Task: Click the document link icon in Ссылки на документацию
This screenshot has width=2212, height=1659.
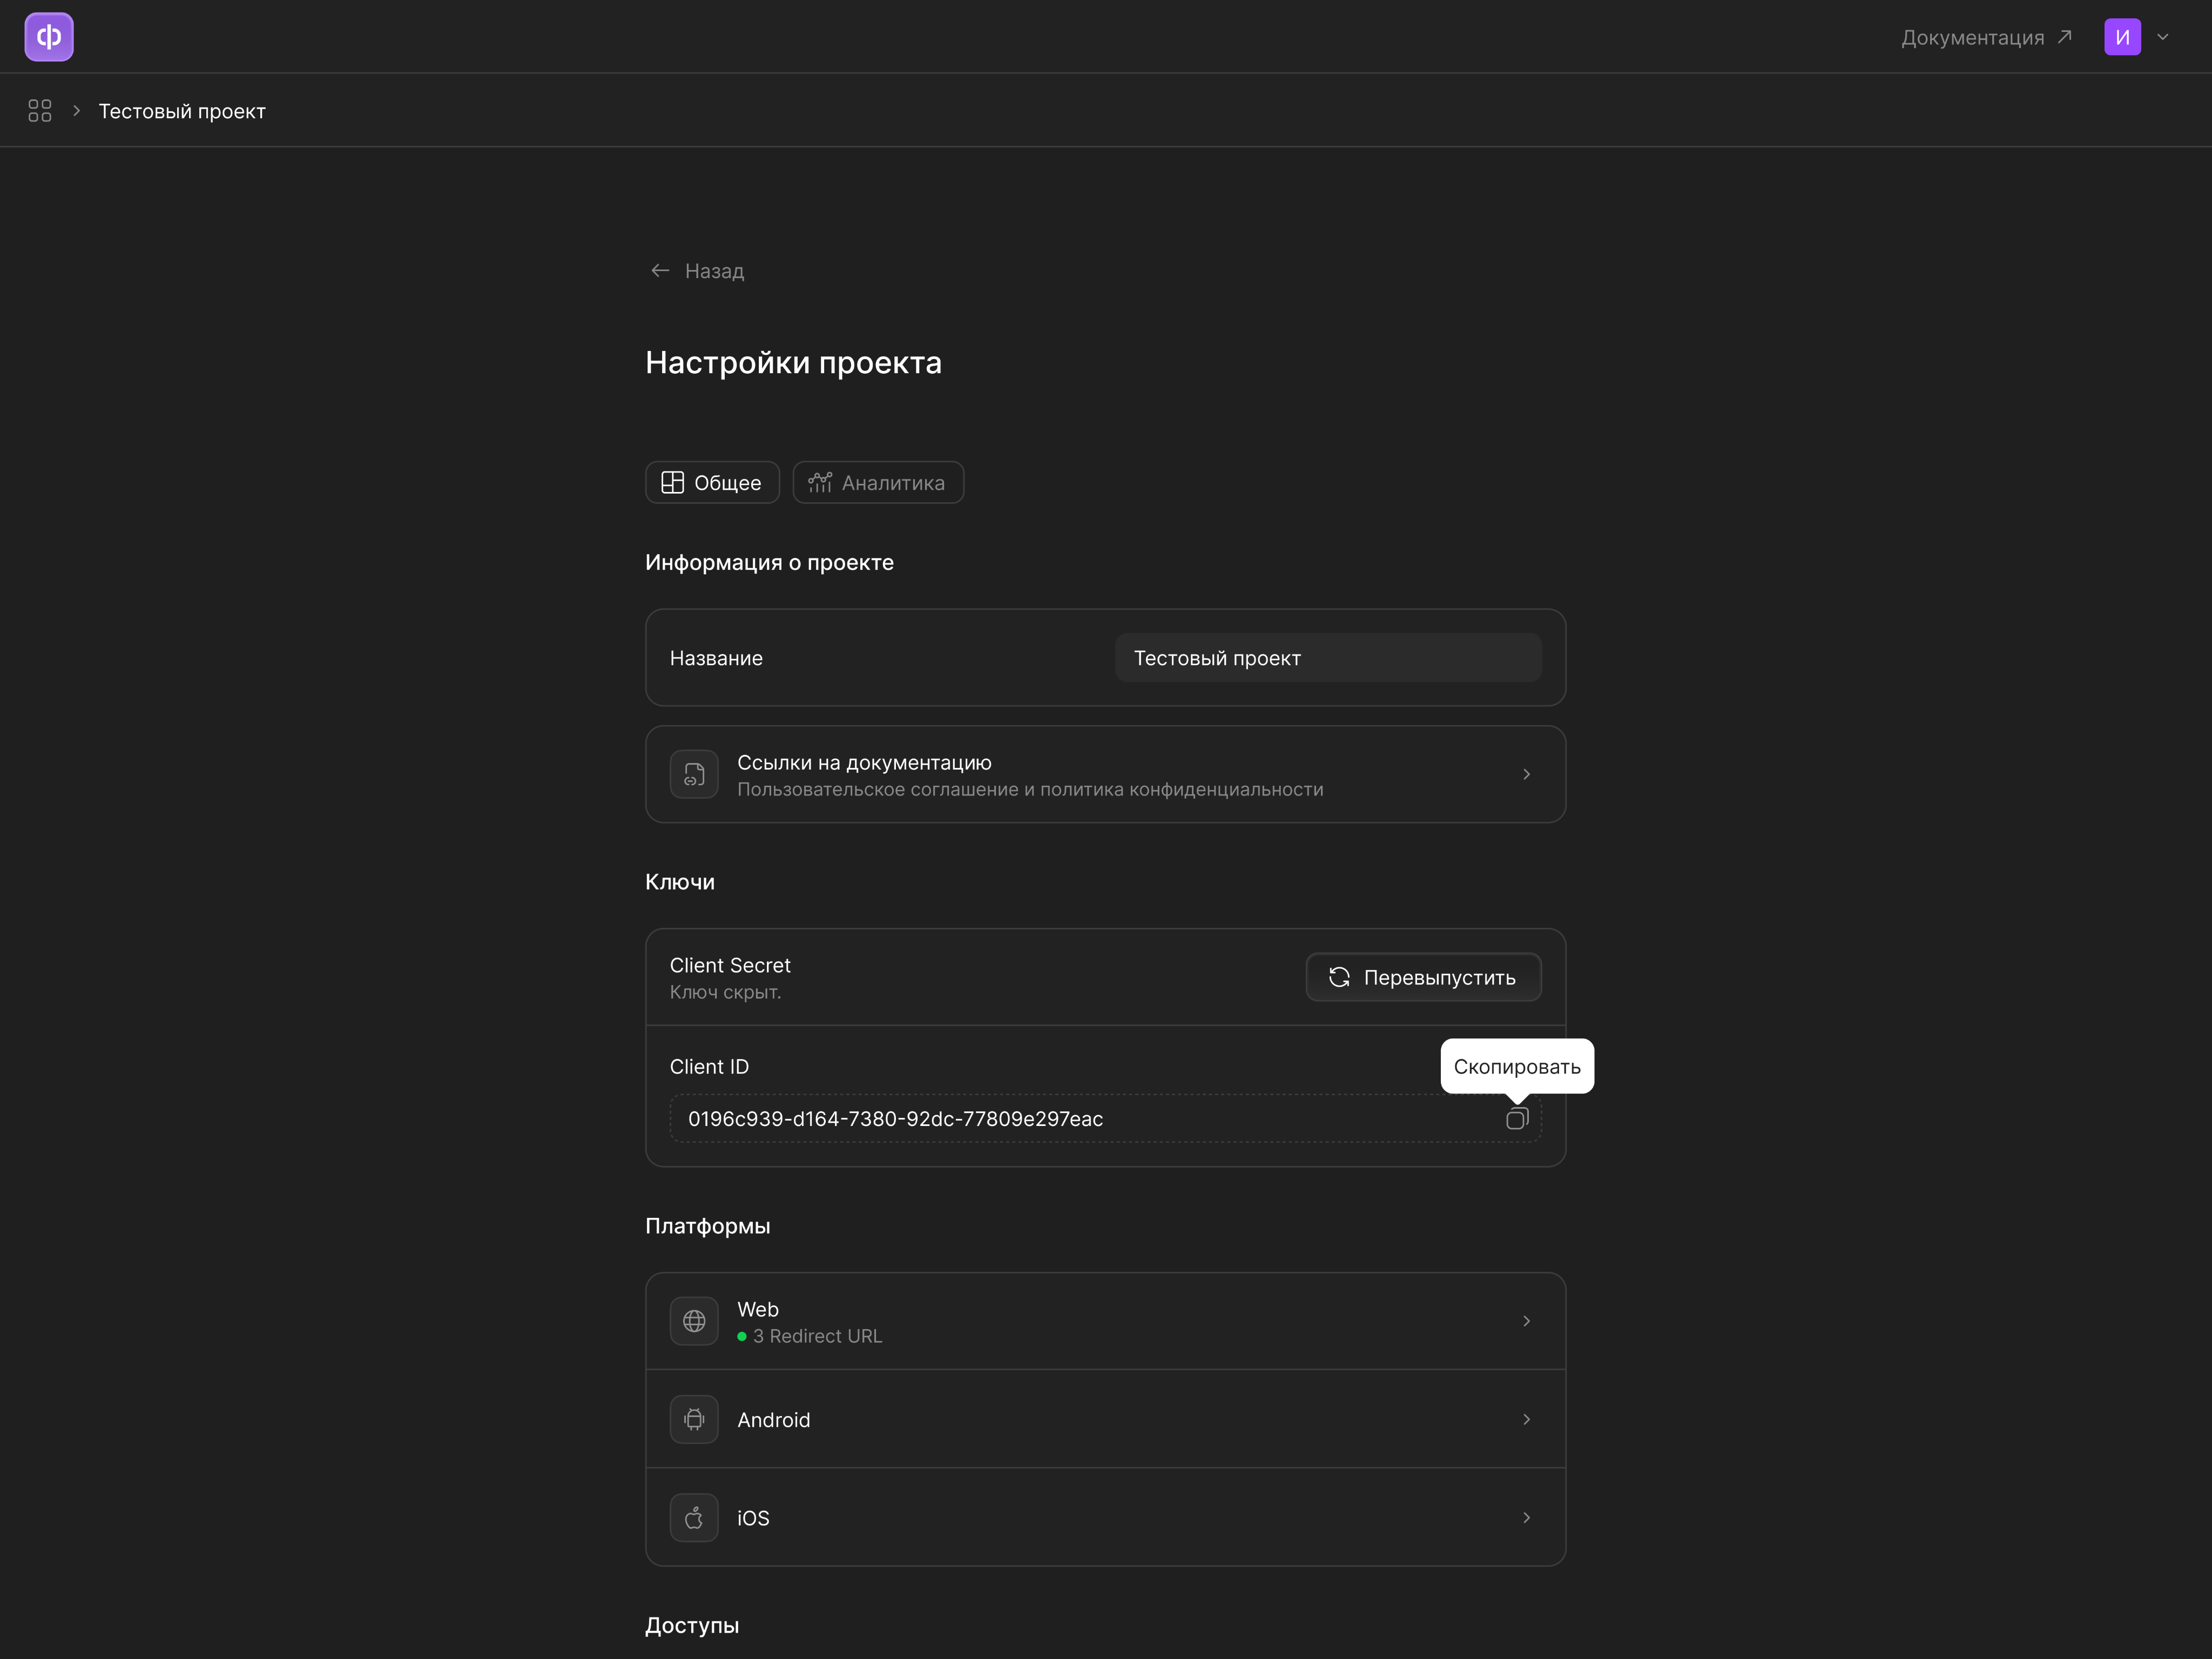Action: tap(694, 775)
